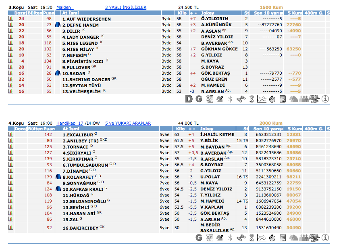The width and height of the screenshot is (343, 251).
Task: Click the bold D icon in race 3 toolbar
Action: [x=189, y=99]
